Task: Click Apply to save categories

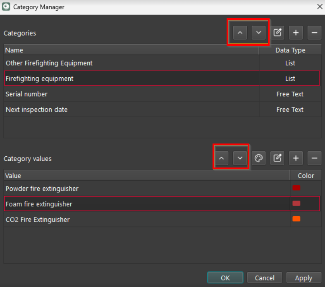Action: (x=303, y=278)
